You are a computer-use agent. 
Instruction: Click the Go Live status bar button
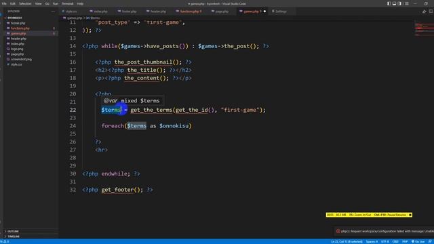coord(418,241)
